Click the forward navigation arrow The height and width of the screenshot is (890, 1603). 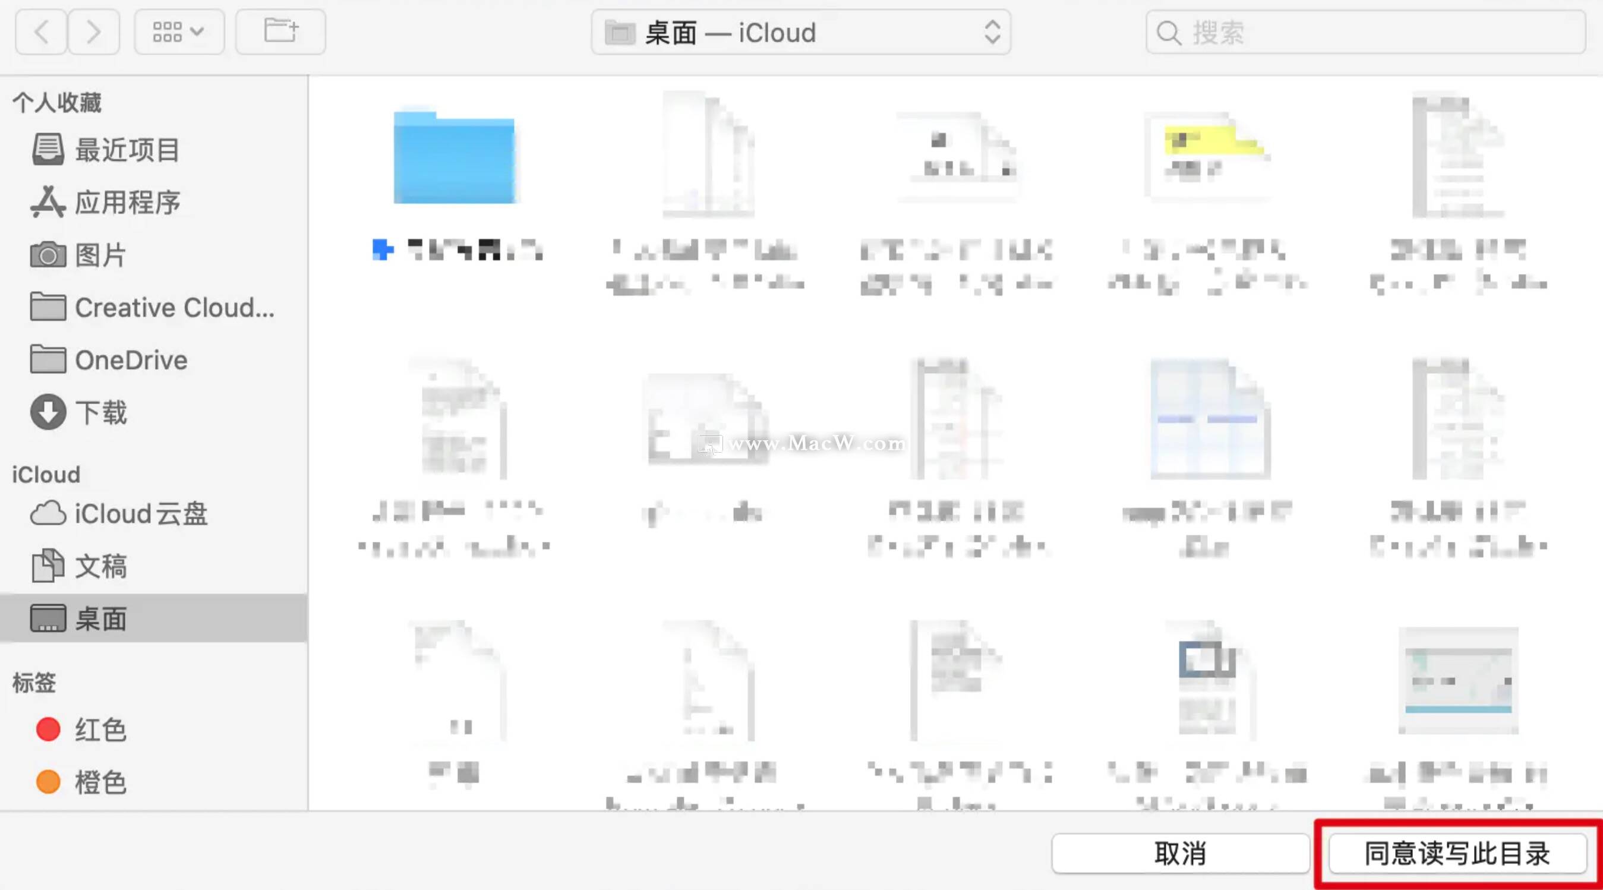pyautogui.click(x=93, y=32)
